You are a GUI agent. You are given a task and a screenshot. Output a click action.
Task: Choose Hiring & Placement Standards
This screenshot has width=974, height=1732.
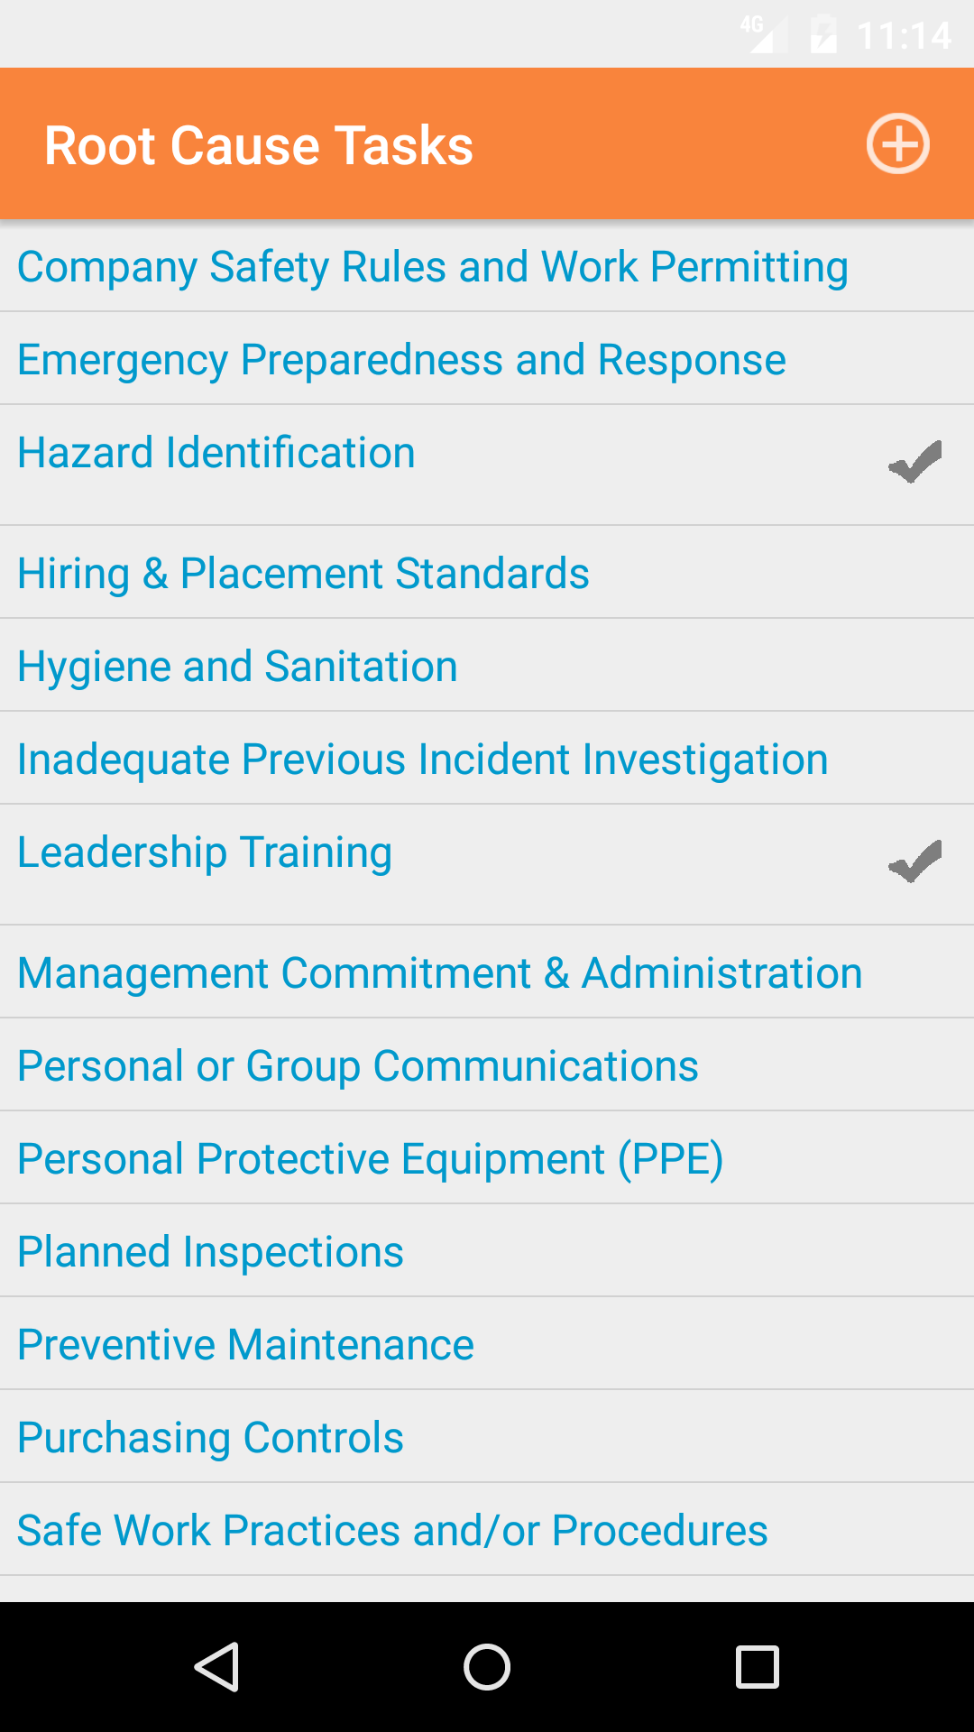[303, 574]
